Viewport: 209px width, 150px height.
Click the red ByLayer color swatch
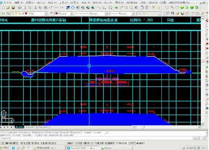click(x=57, y=13)
